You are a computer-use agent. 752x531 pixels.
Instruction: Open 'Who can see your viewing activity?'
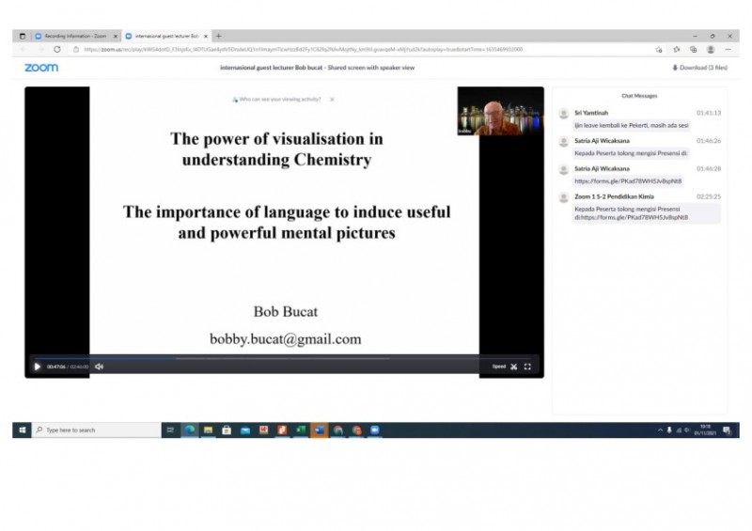[279, 99]
